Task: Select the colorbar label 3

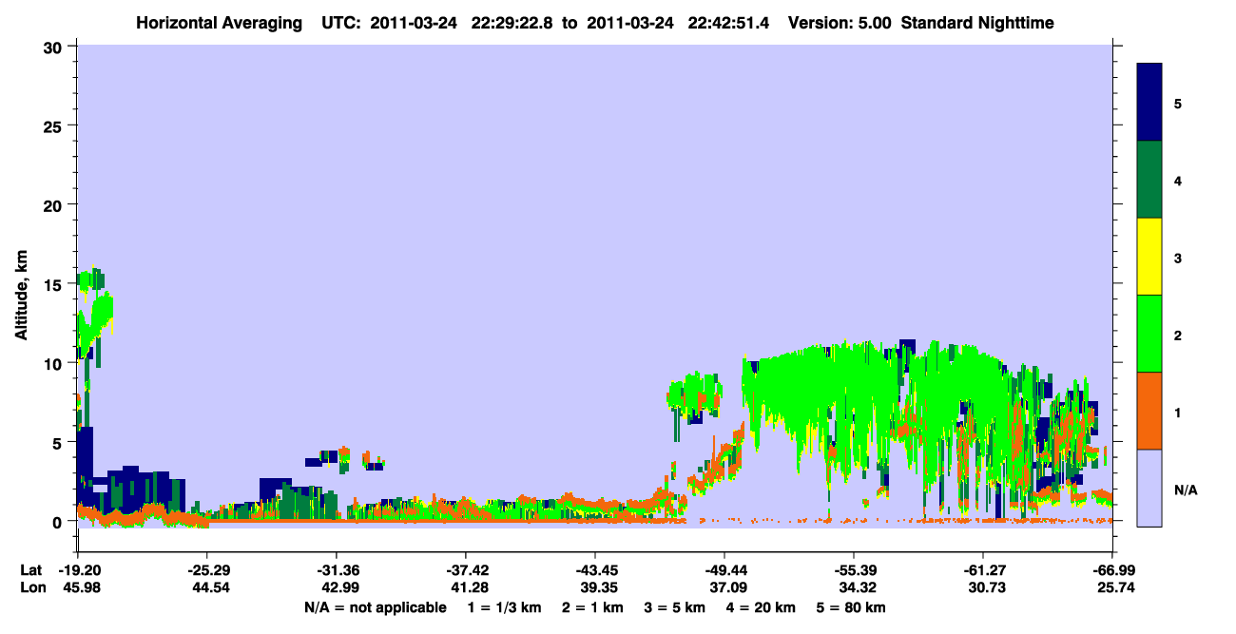Action: pos(1178,258)
